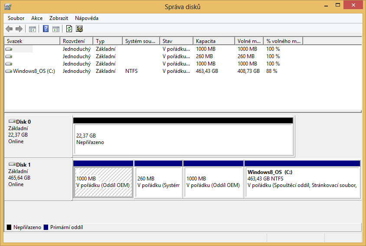
Task: Click the green Refresh toolbar icon
Action: pos(69,29)
